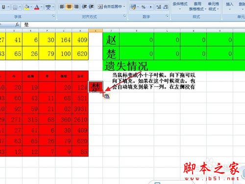Select green cell 楚

[x=111, y=53]
